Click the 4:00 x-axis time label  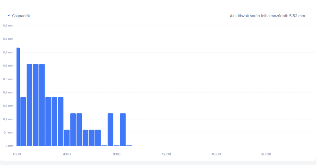[67, 154]
